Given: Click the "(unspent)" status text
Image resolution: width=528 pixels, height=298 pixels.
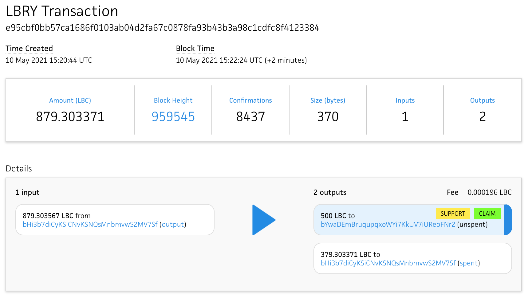Looking at the screenshot, I should point(472,224).
